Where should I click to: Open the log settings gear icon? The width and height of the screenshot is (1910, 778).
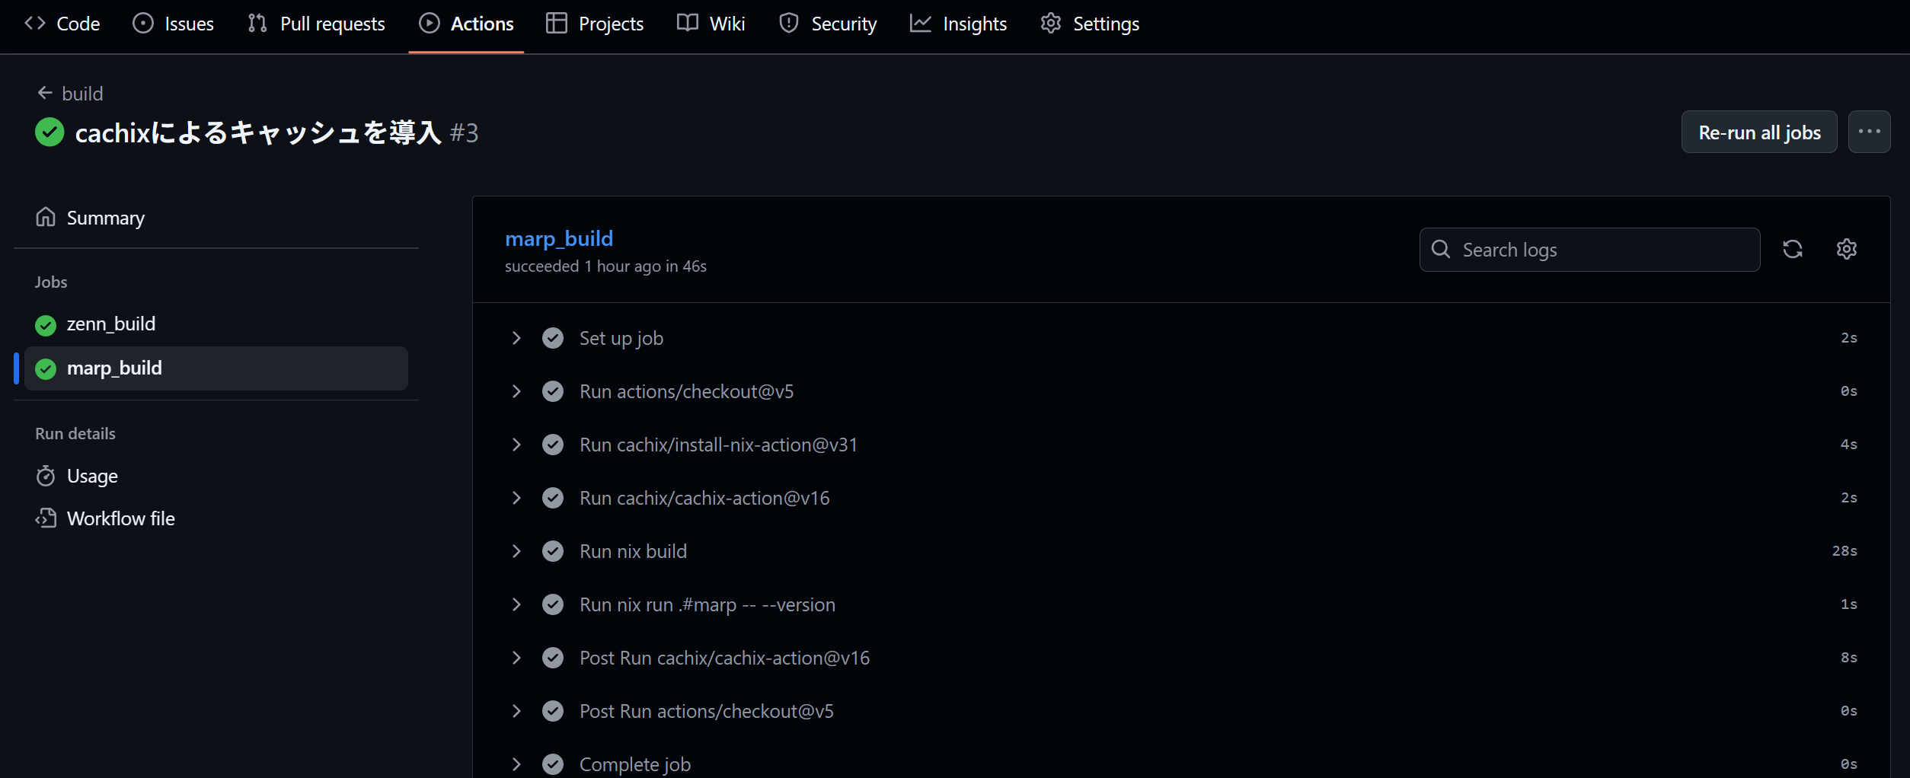[1847, 249]
